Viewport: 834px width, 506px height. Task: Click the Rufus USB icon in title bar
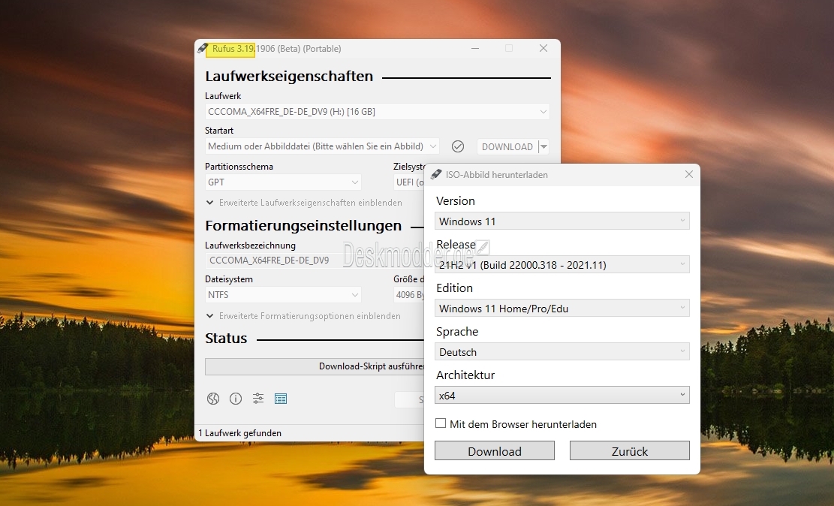(202, 48)
